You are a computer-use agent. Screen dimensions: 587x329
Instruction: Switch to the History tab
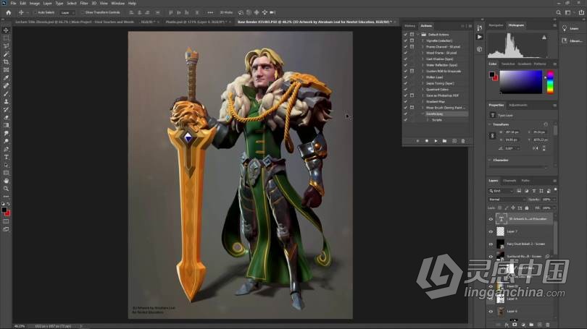tap(410, 26)
